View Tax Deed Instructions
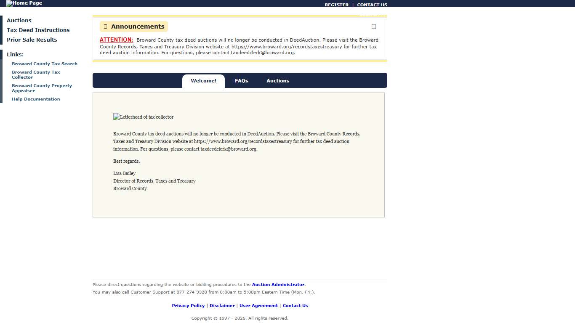 (x=38, y=30)
